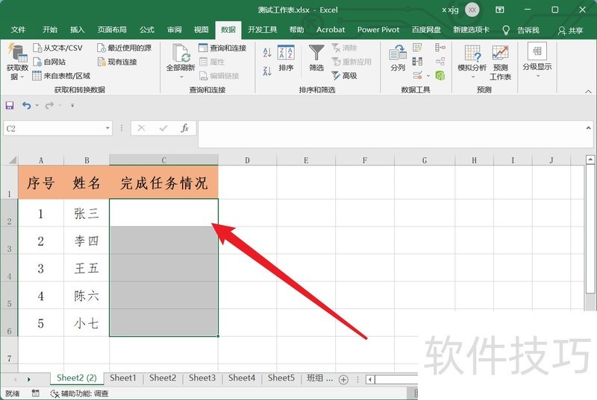Expand the Data Validation dropdown arrow
The width and height of the screenshot is (597, 400).
tap(428, 75)
